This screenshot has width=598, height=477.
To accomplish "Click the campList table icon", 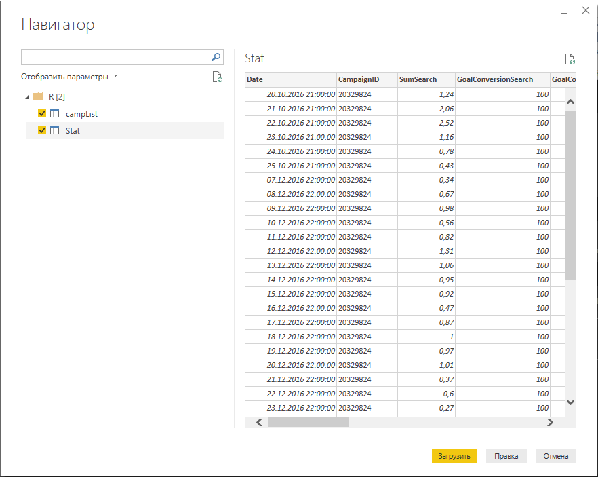I will (54, 113).
